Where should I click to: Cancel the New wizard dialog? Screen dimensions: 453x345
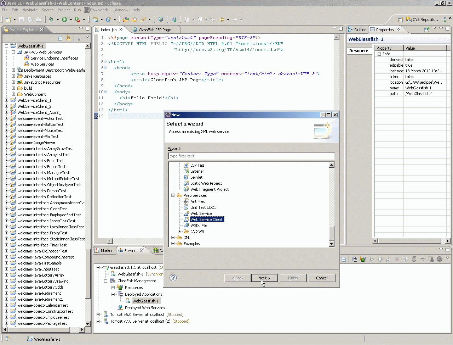click(x=322, y=278)
